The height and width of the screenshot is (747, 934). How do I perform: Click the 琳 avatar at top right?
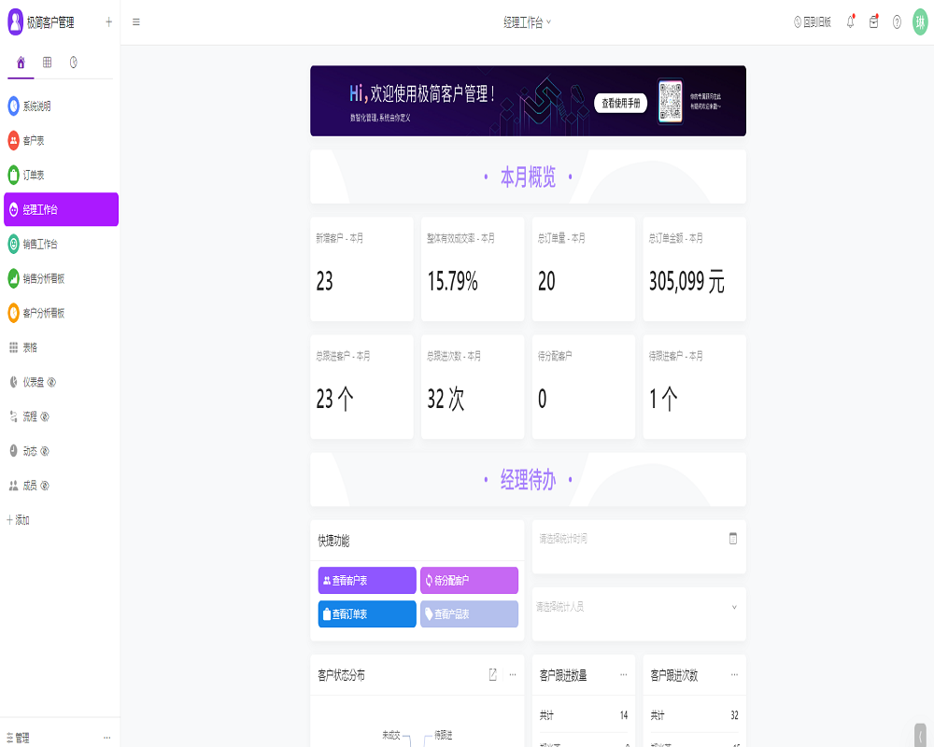[920, 21]
